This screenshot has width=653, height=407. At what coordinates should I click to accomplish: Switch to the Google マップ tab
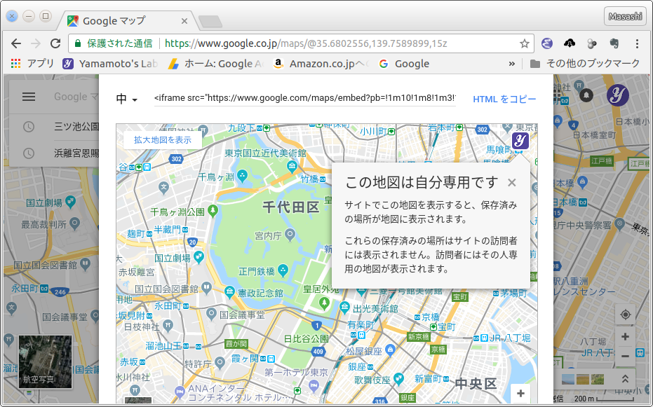[x=126, y=21]
